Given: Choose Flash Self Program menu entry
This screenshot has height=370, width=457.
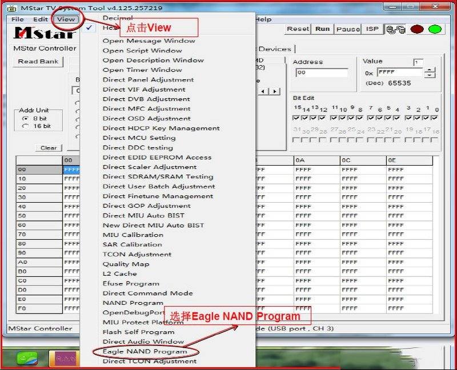Looking at the screenshot, I should click(x=138, y=332).
